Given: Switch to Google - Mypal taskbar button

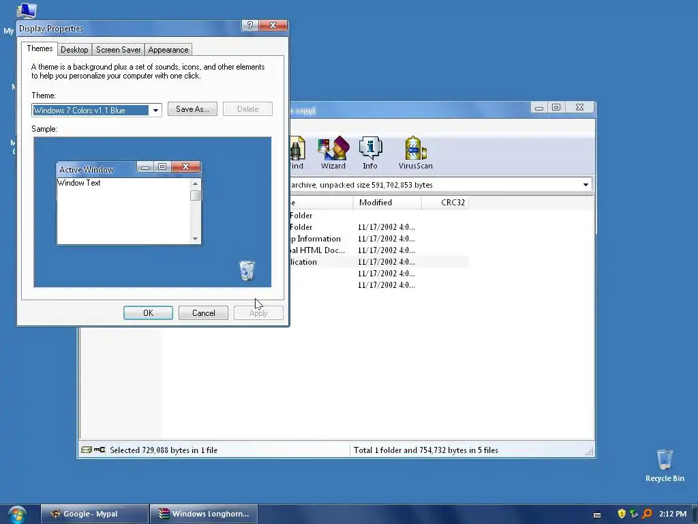Looking at the screenshot, I should coord(94,514).
